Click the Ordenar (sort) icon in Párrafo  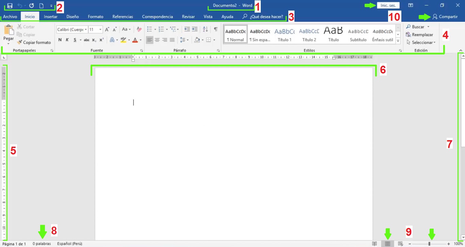tap(205, 29)
